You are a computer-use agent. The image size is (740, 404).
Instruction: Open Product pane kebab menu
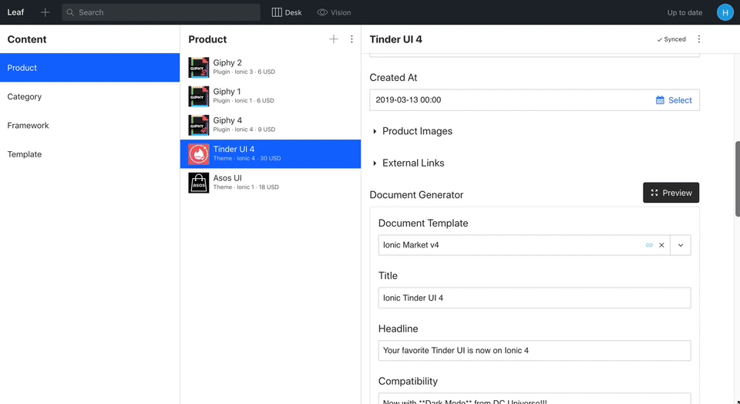[x=351, y=39]
